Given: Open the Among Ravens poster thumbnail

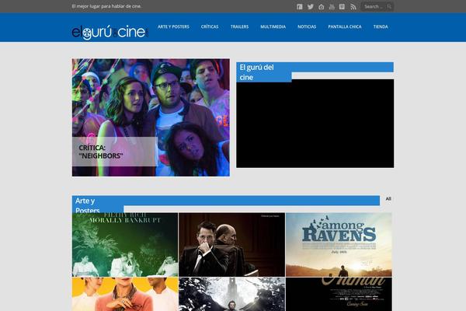Looking at the screenshot, I should tap(339, 245).
